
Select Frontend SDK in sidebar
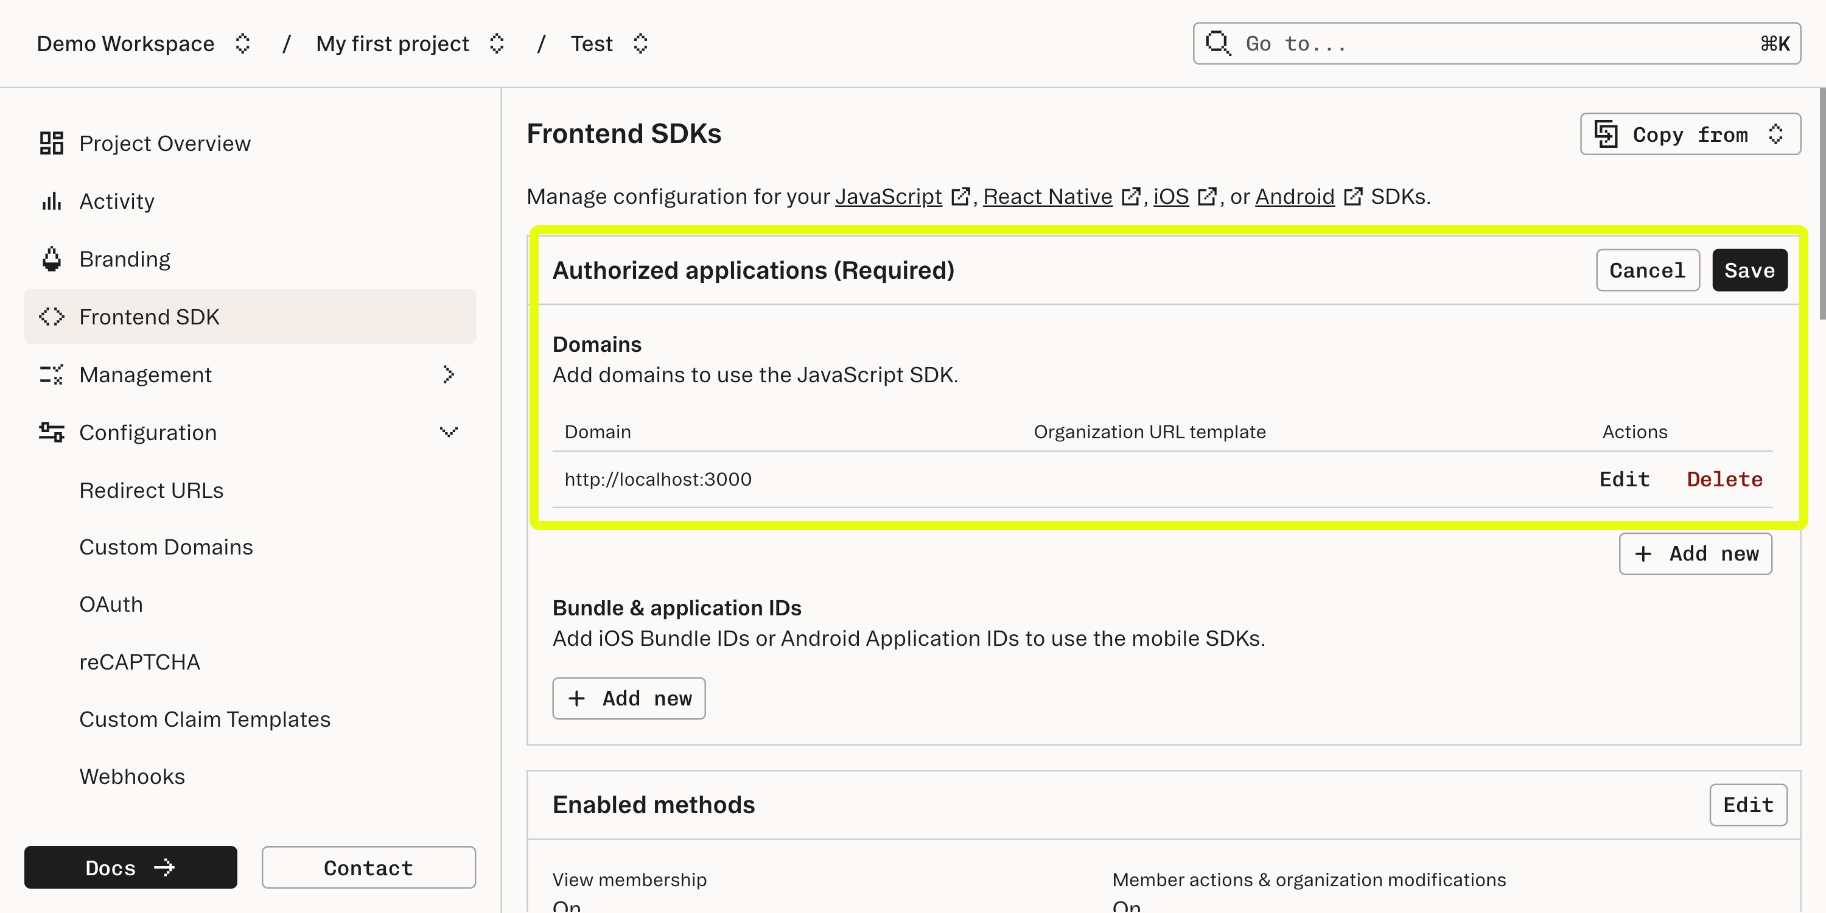pyautogui.click(x=250, y=316)
